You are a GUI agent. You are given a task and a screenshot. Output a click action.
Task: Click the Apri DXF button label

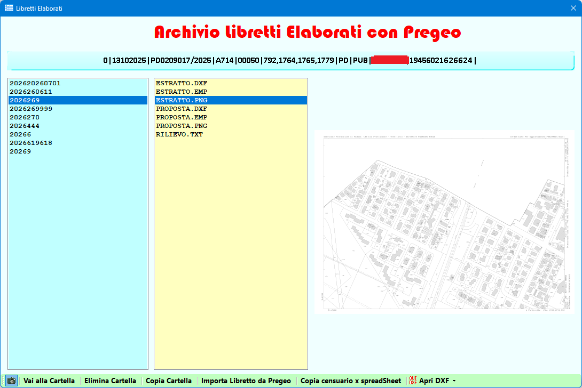tap(434, 381)
